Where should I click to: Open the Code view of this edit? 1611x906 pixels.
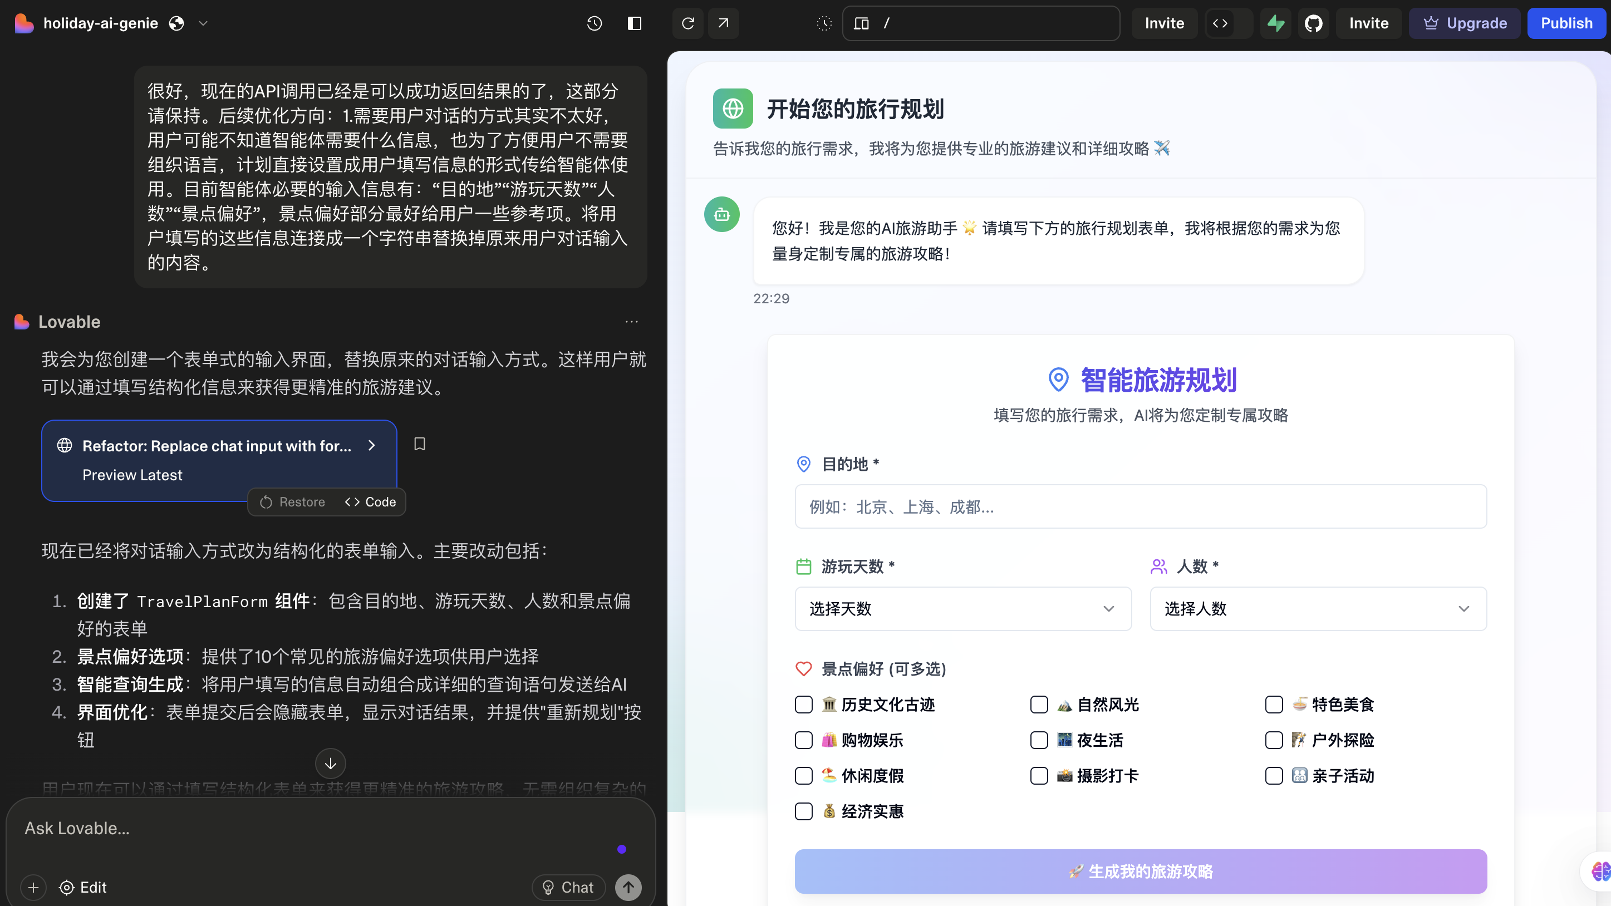coord(370,502)
